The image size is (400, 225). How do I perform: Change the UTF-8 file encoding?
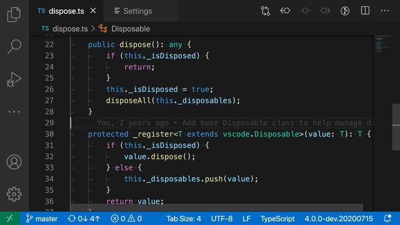[x=222, y=219]
